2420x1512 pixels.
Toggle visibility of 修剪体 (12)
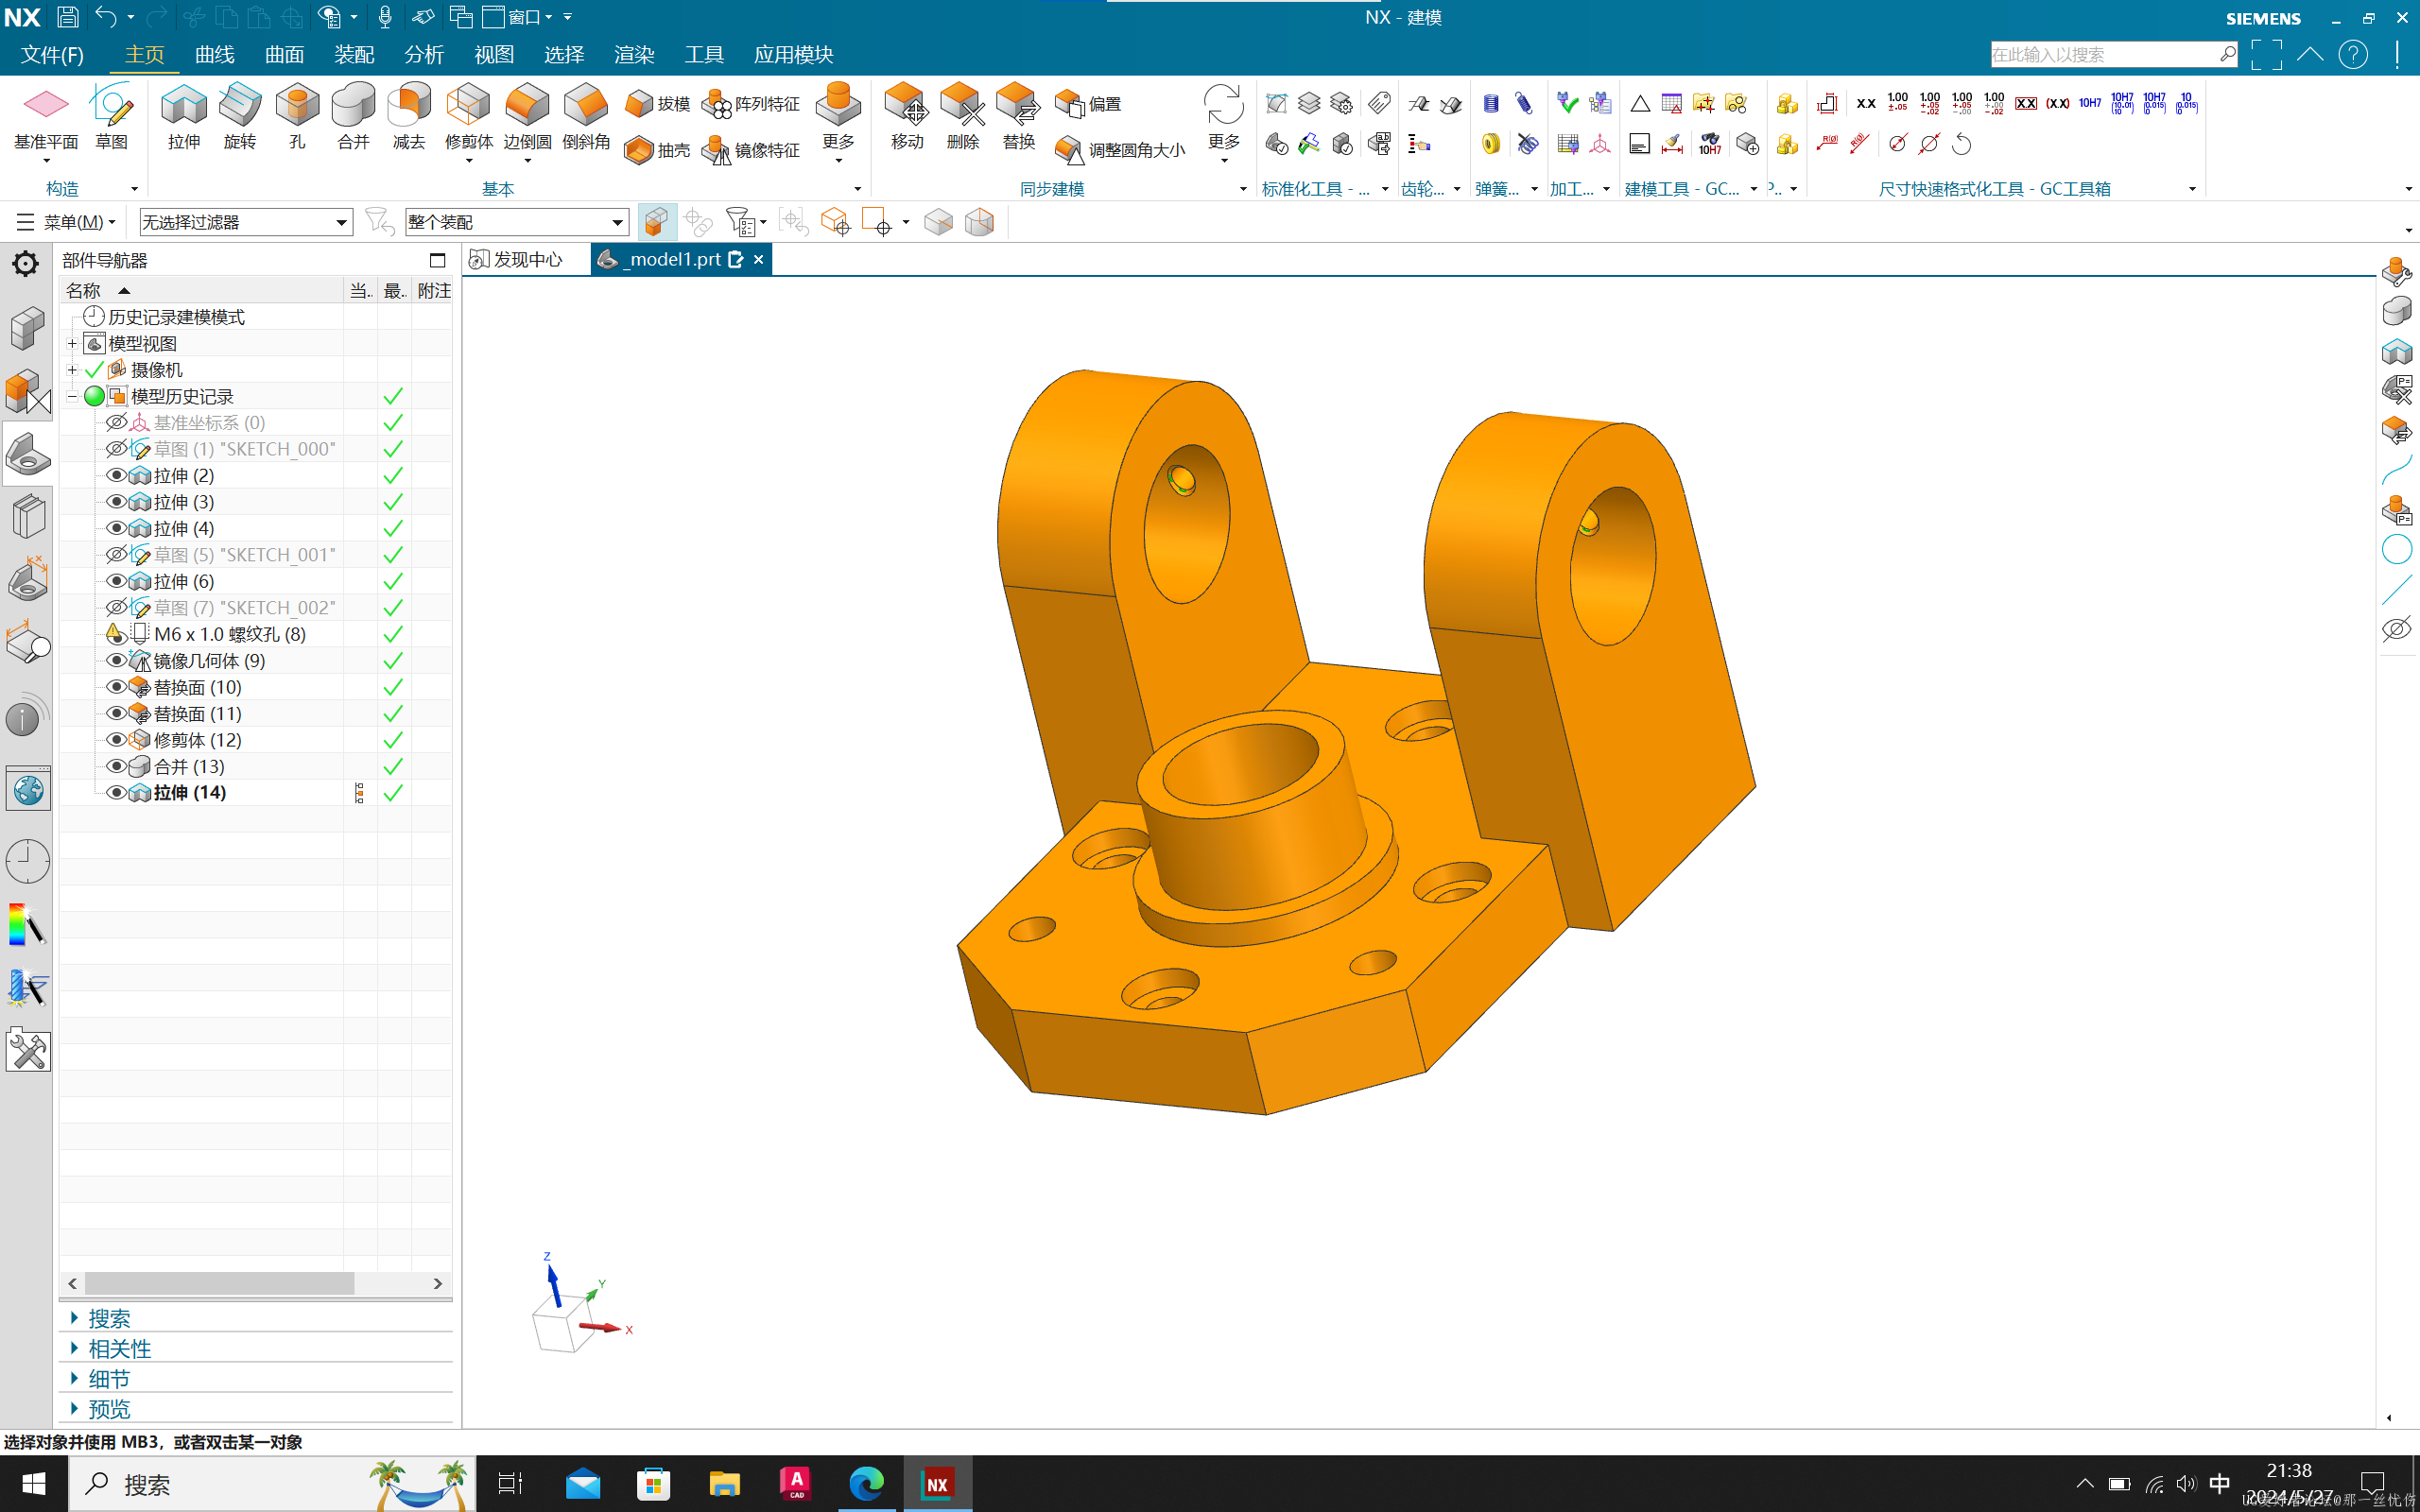(116, 739)
